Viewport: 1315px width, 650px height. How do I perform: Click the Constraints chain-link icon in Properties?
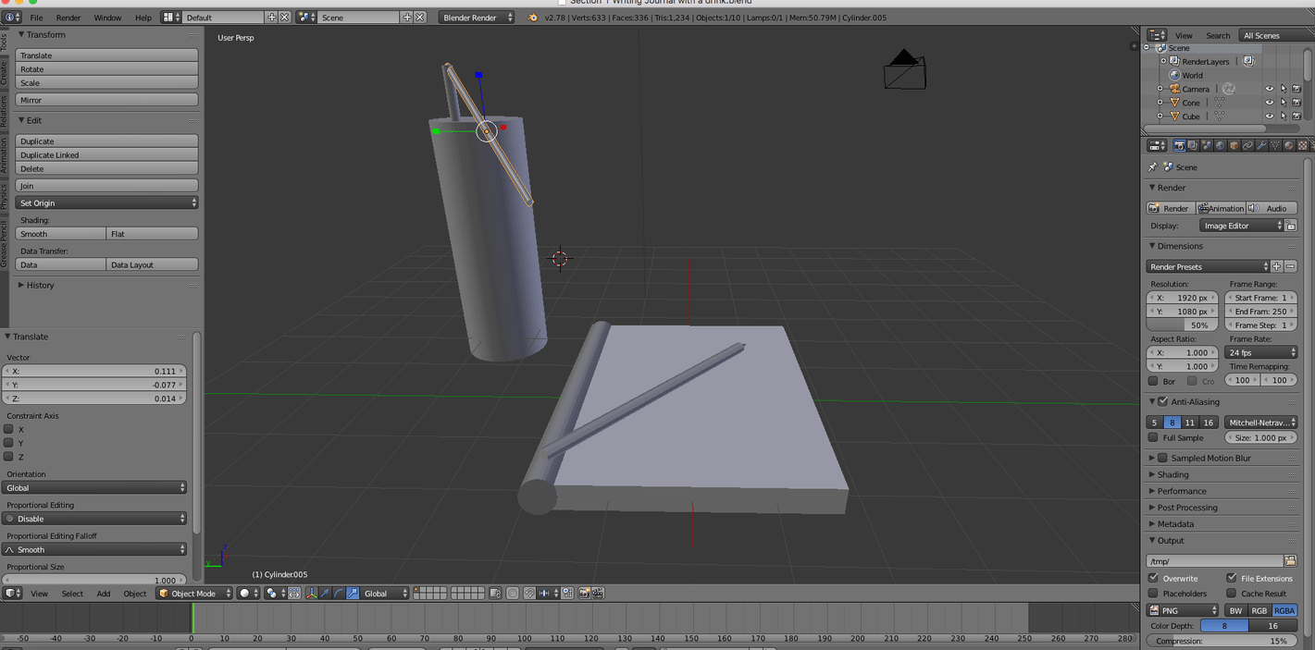[x=1247, y=145]
